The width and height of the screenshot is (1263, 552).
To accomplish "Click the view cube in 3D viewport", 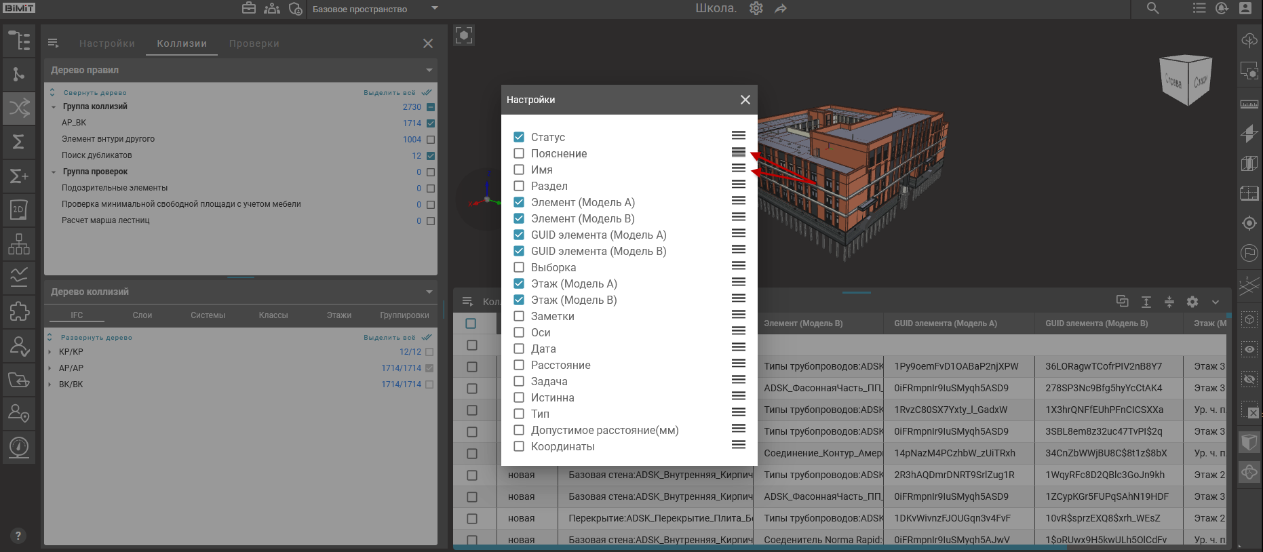I will (x=1186, y=79).
